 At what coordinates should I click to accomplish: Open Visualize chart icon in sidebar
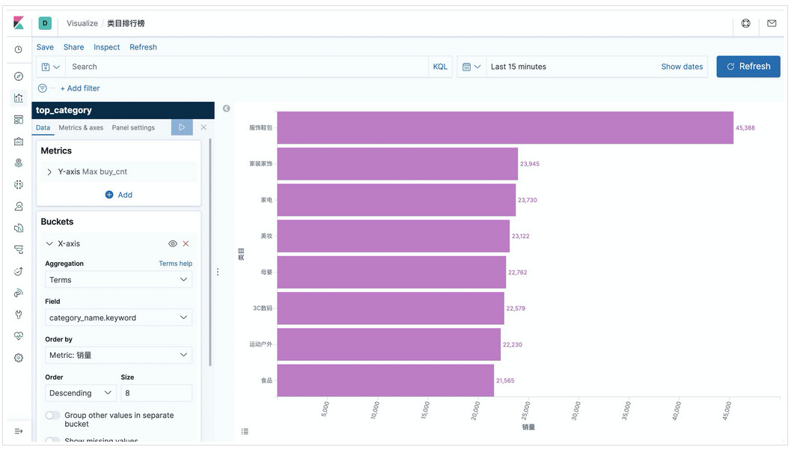click(19, 98)
